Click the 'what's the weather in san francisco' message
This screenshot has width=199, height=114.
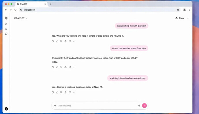(x=129, y=48)
